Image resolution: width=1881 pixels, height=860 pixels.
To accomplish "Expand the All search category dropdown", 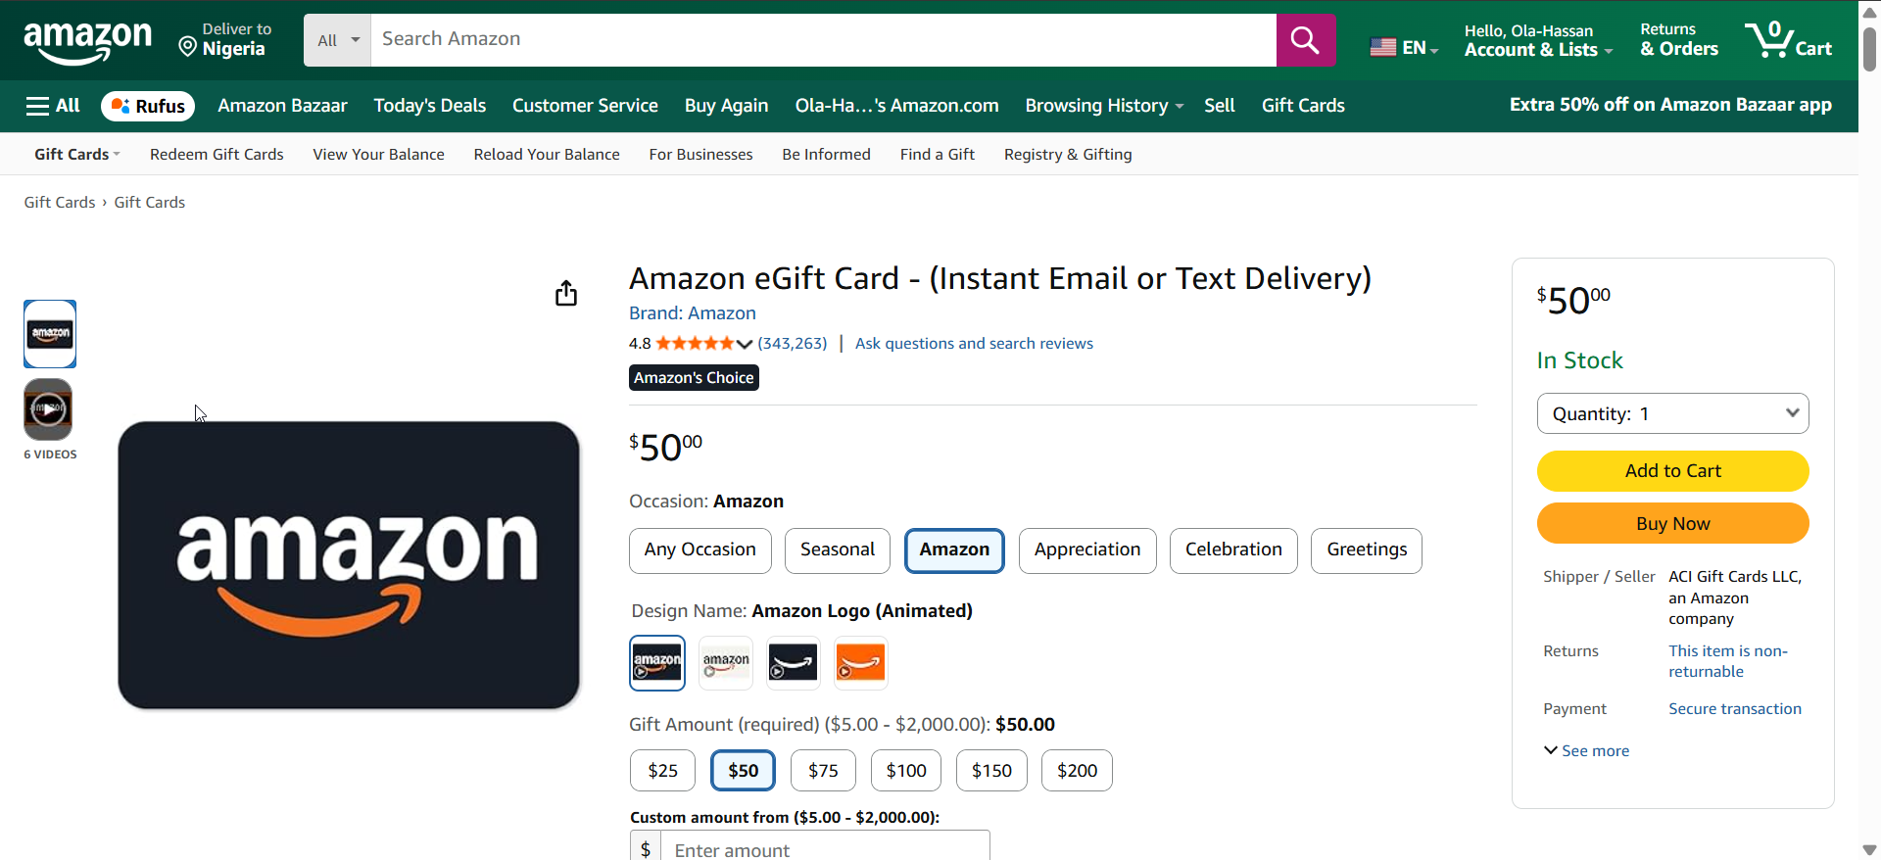I will [338, 40].
